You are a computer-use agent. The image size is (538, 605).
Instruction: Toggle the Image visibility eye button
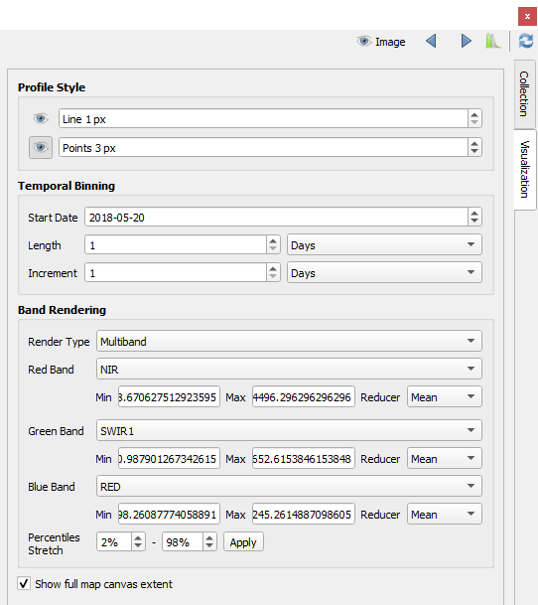pyautogui.click(x=381, y=42)
